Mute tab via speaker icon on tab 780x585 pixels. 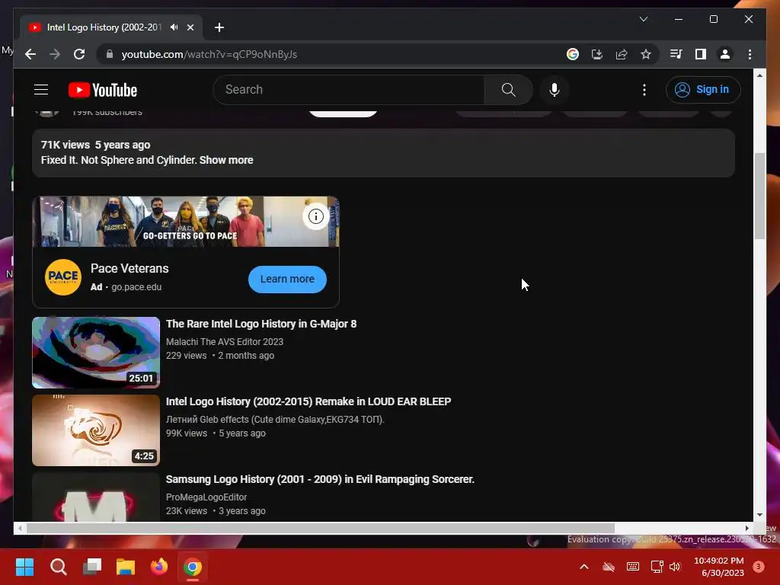coord(174,27)
